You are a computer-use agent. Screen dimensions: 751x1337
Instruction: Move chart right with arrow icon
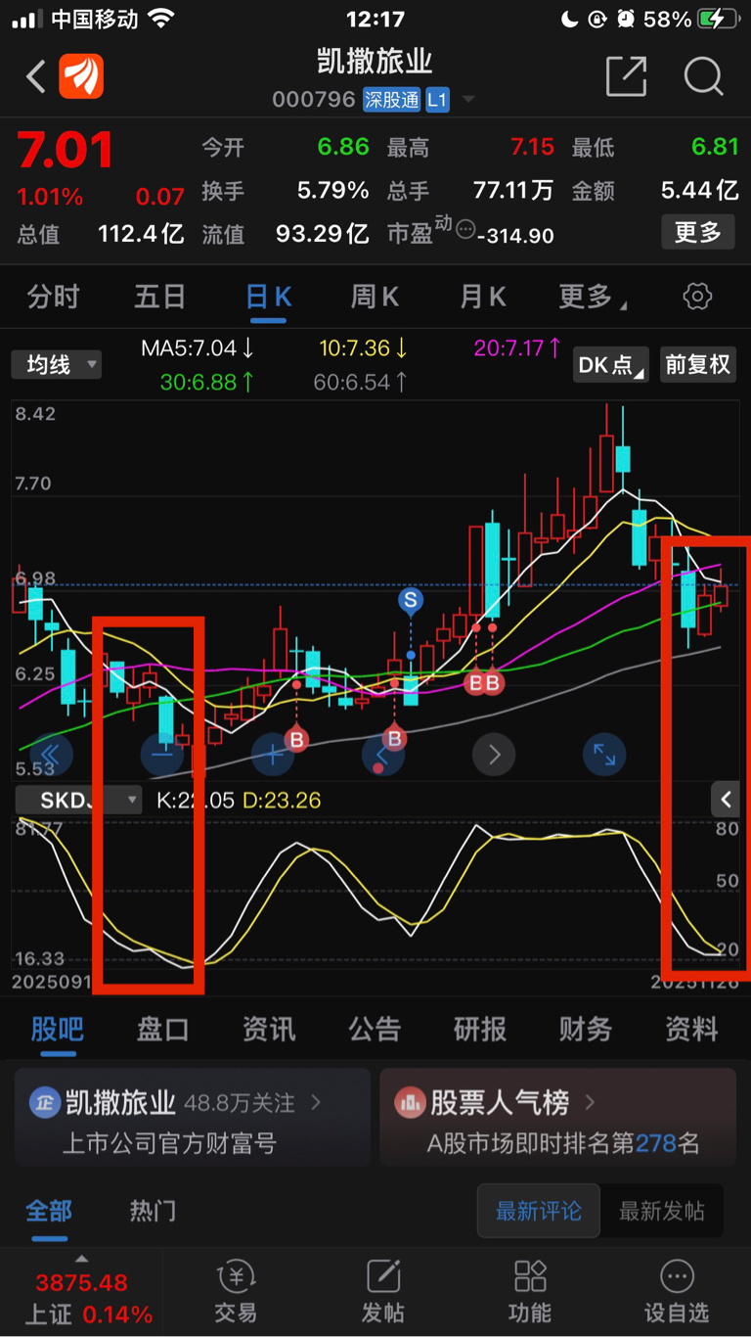(494, 755)
